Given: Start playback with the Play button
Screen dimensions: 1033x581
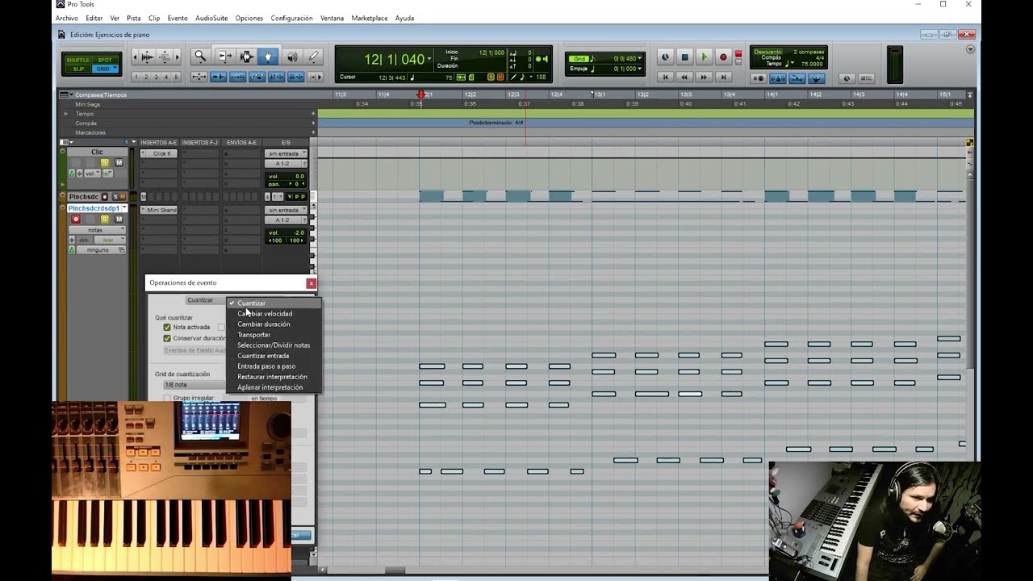Looking at the screenshot, I should click(704, 57).
